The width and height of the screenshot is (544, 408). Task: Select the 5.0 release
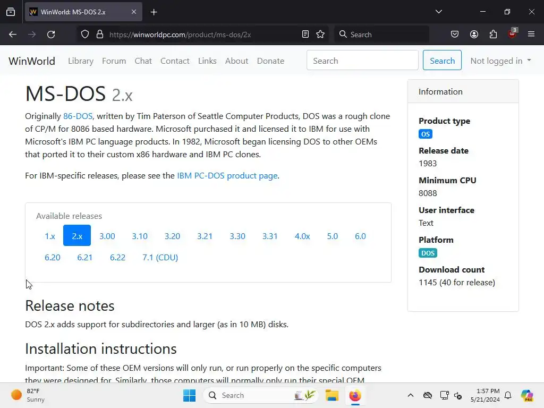(333, 236)
